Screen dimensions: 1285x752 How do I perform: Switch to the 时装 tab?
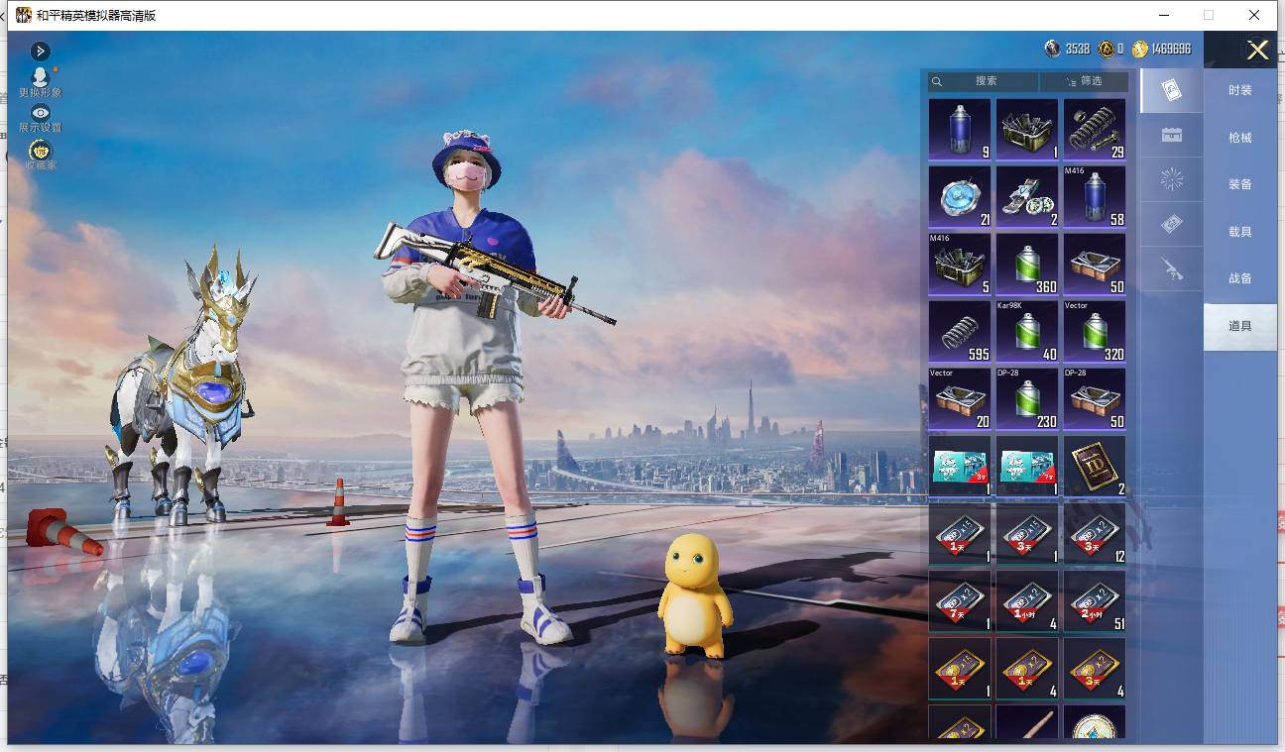pos(1239,90)
